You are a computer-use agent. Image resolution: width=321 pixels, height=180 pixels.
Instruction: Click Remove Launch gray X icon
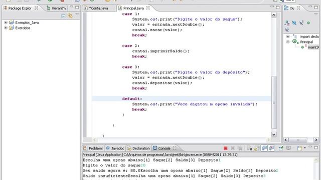[x=233, y=148]
